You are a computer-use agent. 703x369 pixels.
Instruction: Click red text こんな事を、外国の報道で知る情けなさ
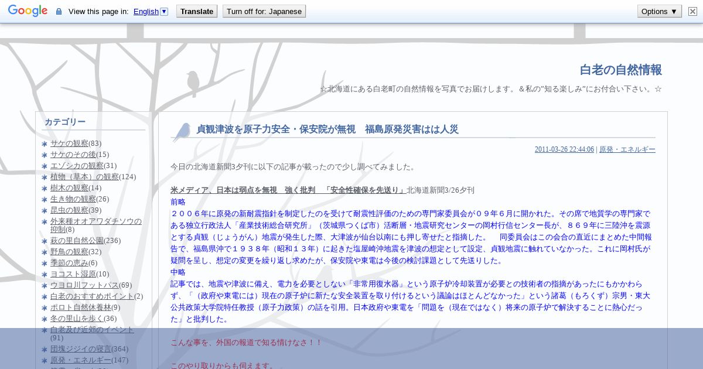(247, 343)
